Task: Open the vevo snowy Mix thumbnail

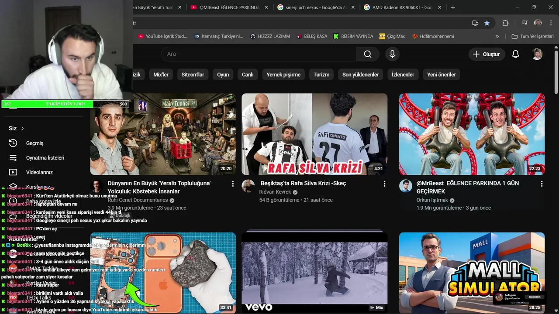Action: (314, 273)
